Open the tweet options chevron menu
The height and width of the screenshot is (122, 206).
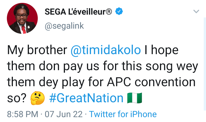(196, 11)
